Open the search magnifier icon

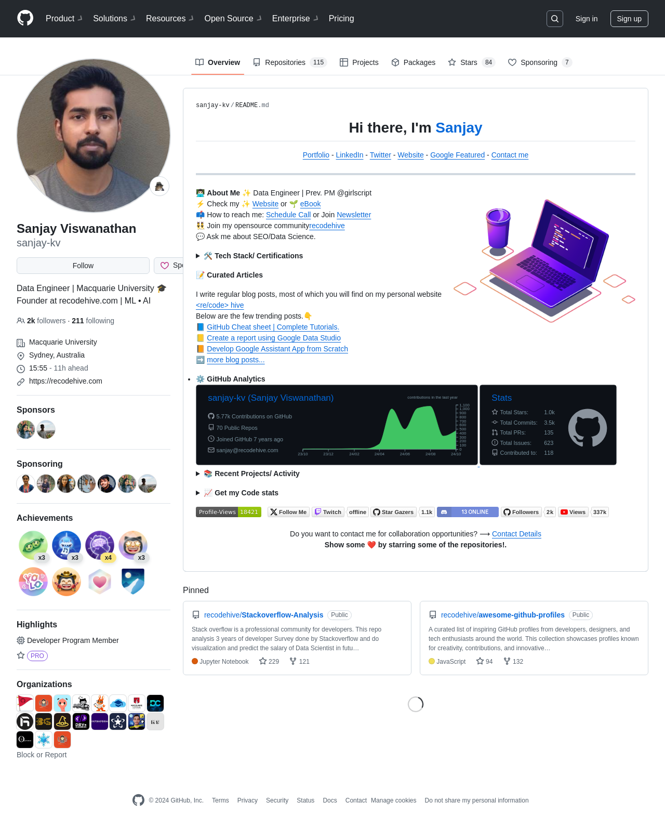tap(555, 19)
